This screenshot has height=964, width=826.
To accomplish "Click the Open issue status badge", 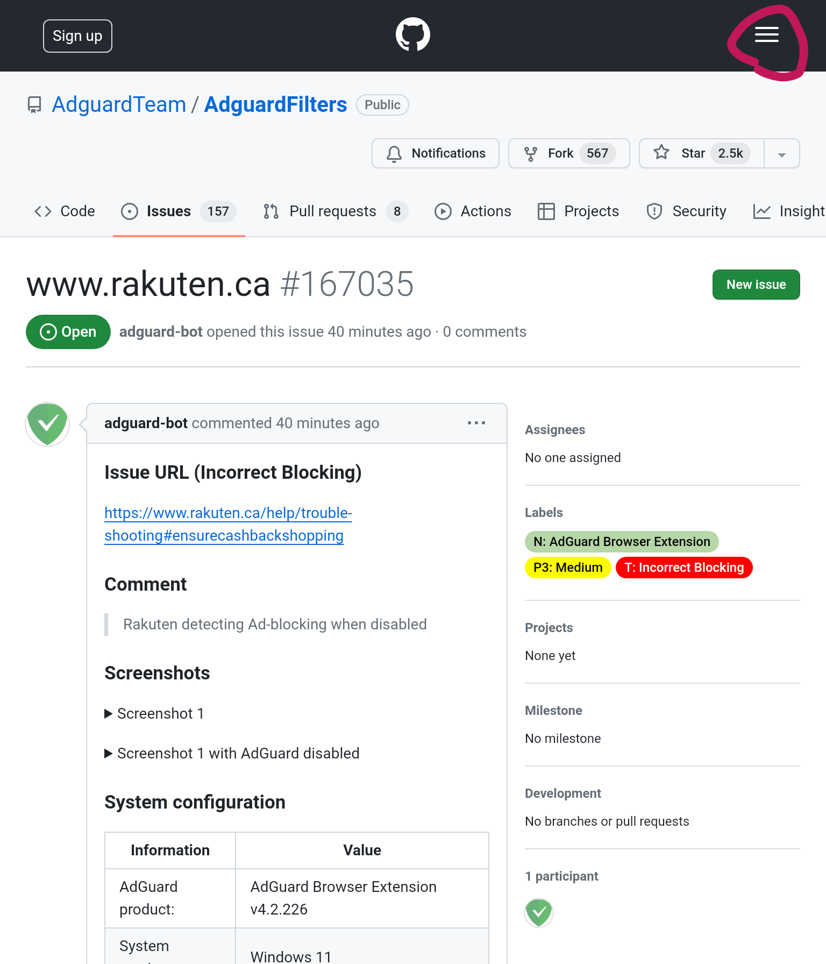I will coord(68,332).
